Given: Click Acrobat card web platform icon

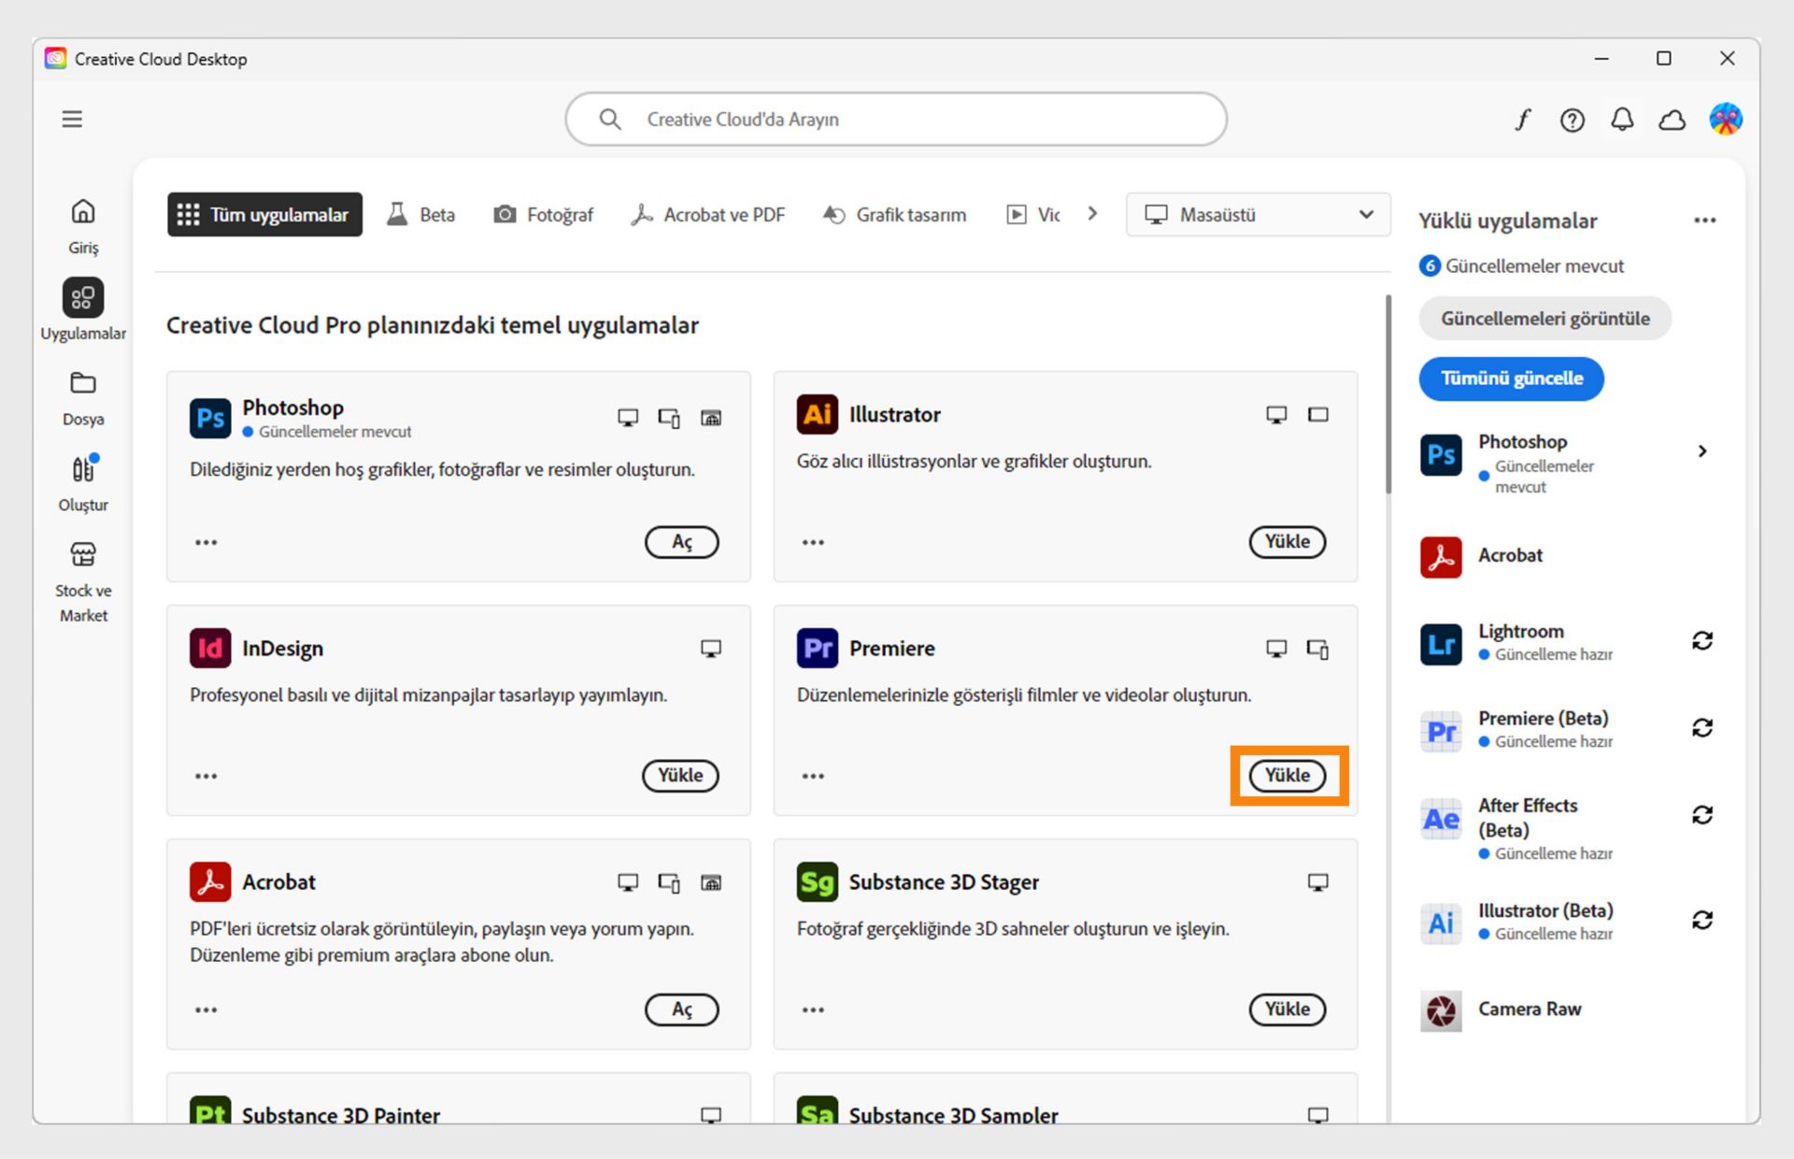Looking at the screenshot, I should (711, 882).
